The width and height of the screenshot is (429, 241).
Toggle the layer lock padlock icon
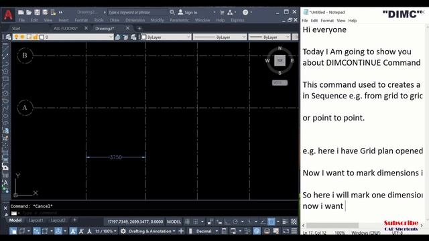(x=36, y=37)
